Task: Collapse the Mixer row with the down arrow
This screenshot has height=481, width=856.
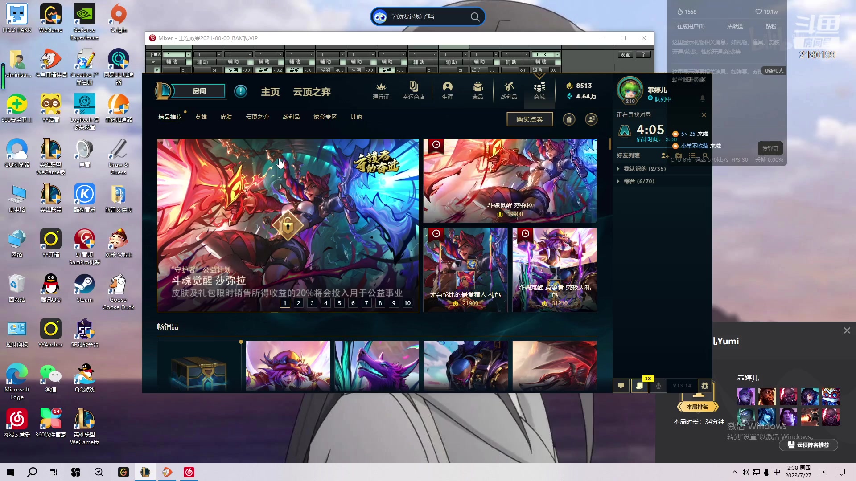Action: pos(153,62)
